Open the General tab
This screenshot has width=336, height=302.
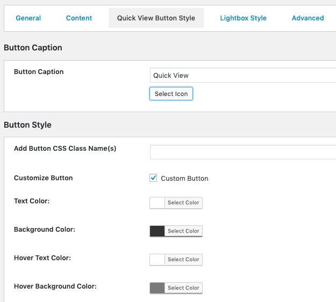tap(28, 18)
